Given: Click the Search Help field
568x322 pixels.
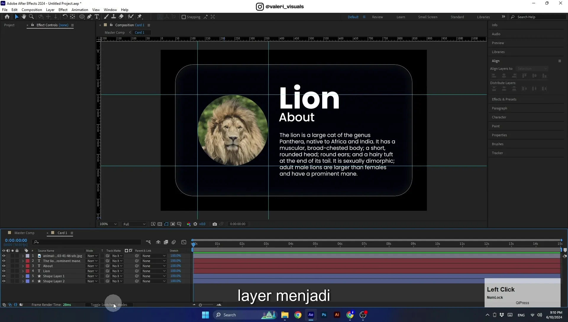Looking at the screenshot, I should click(538, 17).
